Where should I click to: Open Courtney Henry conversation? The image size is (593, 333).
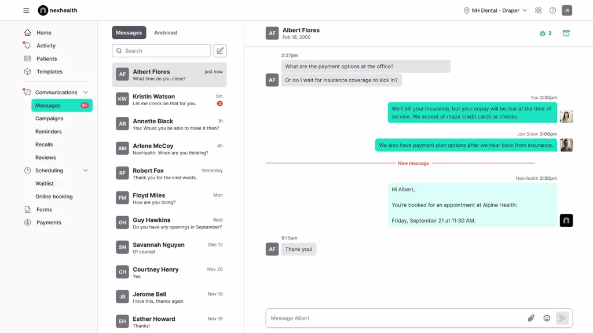tap(169, 273)
